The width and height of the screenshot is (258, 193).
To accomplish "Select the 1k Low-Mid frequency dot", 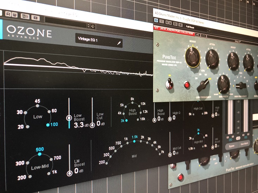I will (49, 173).
